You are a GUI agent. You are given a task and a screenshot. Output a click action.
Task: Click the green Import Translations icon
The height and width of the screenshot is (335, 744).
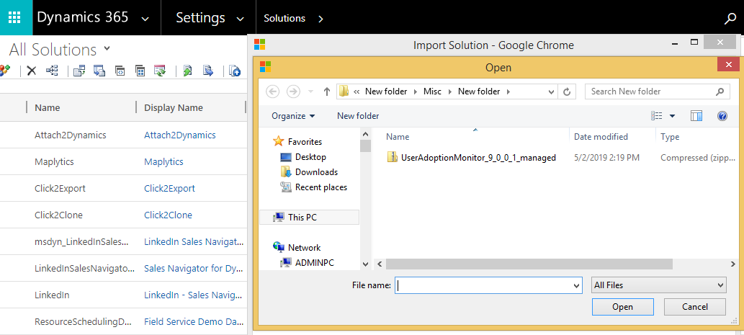[x=187, y=71]
